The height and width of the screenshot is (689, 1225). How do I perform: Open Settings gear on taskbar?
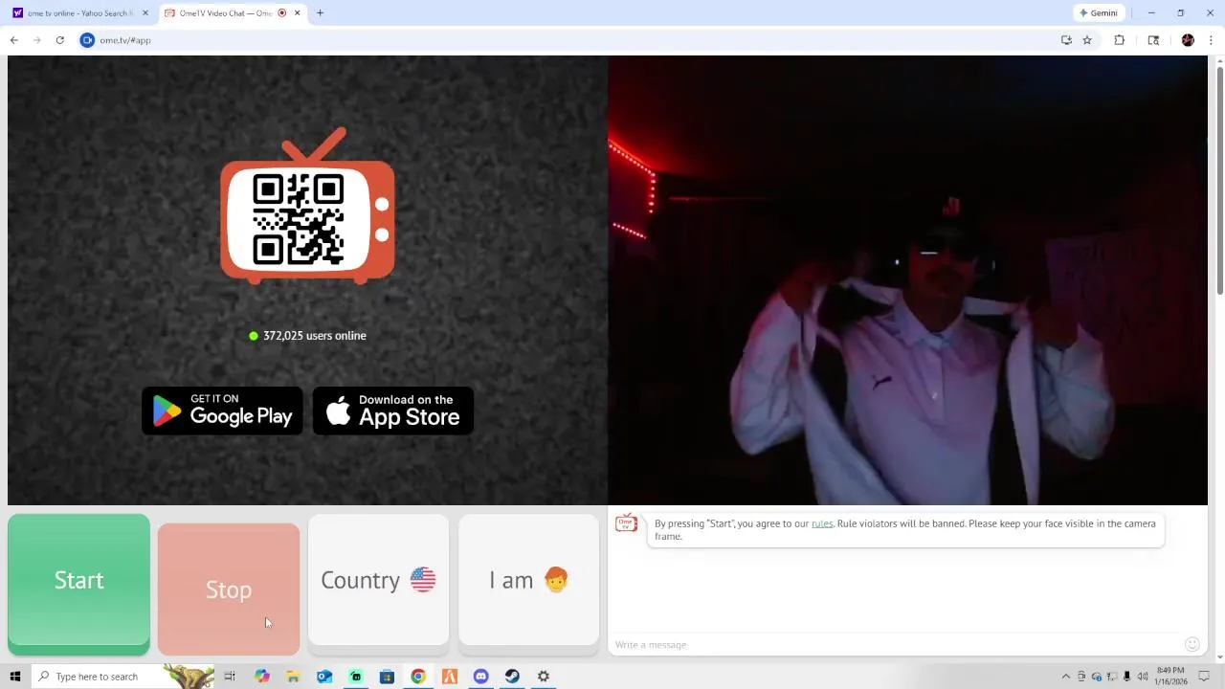(544, 677)
